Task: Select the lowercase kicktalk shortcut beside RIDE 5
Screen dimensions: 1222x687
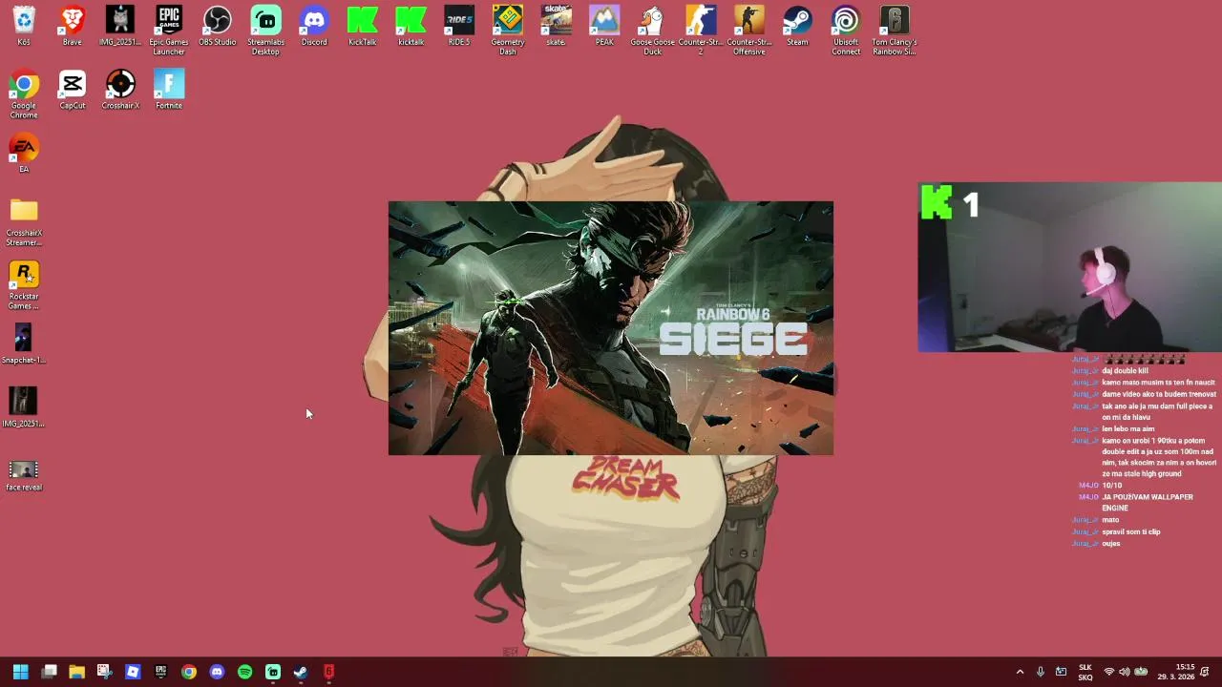Action: (411, 26)
